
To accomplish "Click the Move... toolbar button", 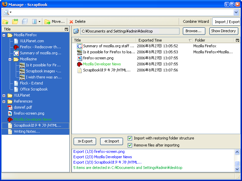I will [x=54, y=21].
